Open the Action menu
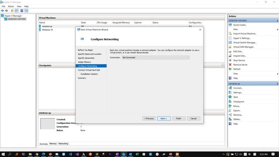Viewport: 279px width, 157px height. (x=11, y=7)
